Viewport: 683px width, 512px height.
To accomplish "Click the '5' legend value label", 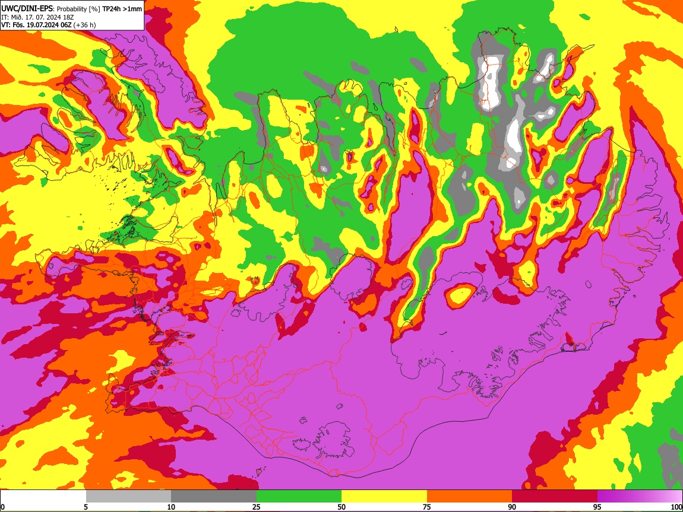I will pyautogui.click(x=86, y=507).
